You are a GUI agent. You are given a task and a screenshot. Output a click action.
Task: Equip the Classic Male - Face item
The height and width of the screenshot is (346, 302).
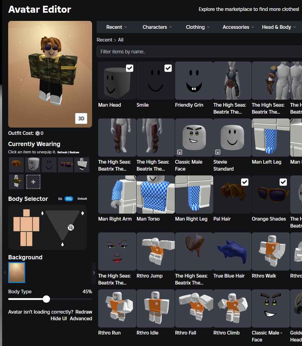click(x=271, y=308)
